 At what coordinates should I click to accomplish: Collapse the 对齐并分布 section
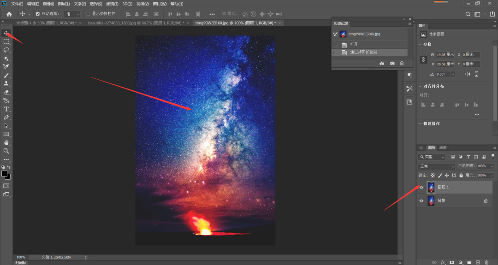[420, 86]
